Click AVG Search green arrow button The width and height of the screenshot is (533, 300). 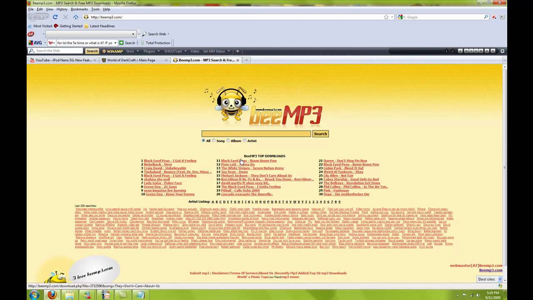point(121,42)
